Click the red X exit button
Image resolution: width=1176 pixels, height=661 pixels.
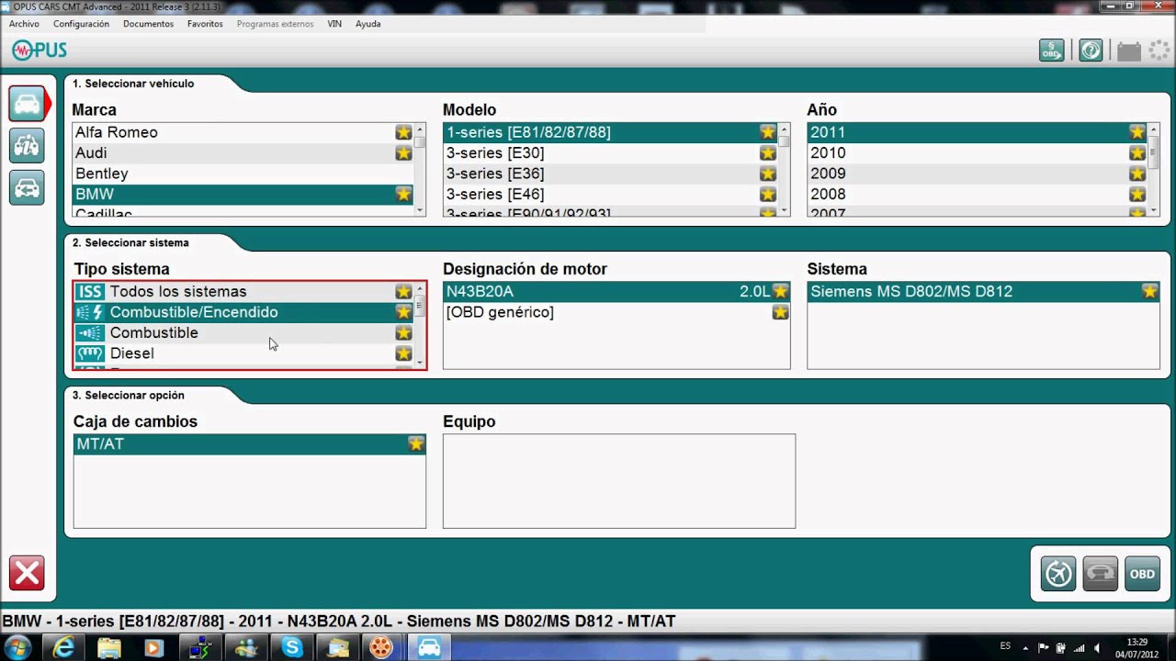tap(27, 574)
